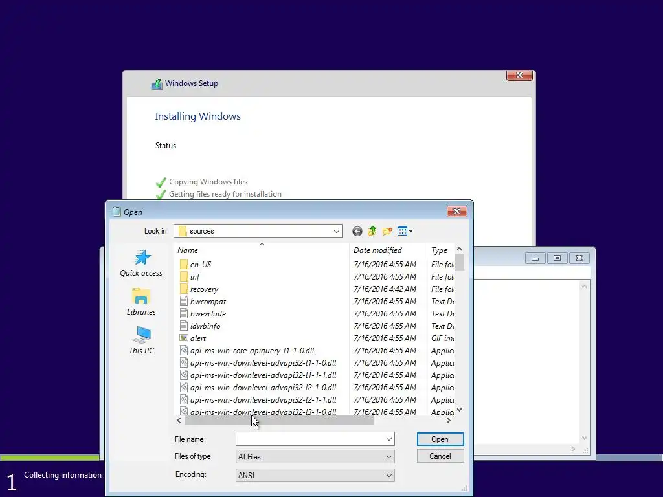Click the Installing Windows heading

(197, 116)
